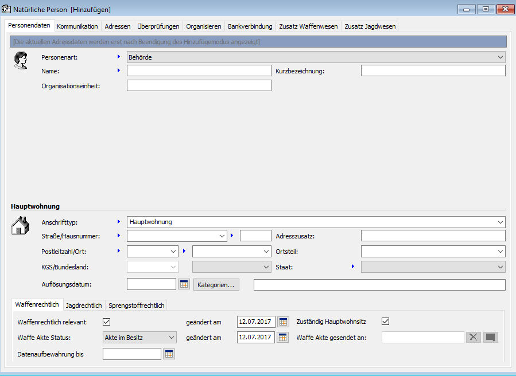
Task: Click the person icon beside Personenart
Action: point(21,60)
